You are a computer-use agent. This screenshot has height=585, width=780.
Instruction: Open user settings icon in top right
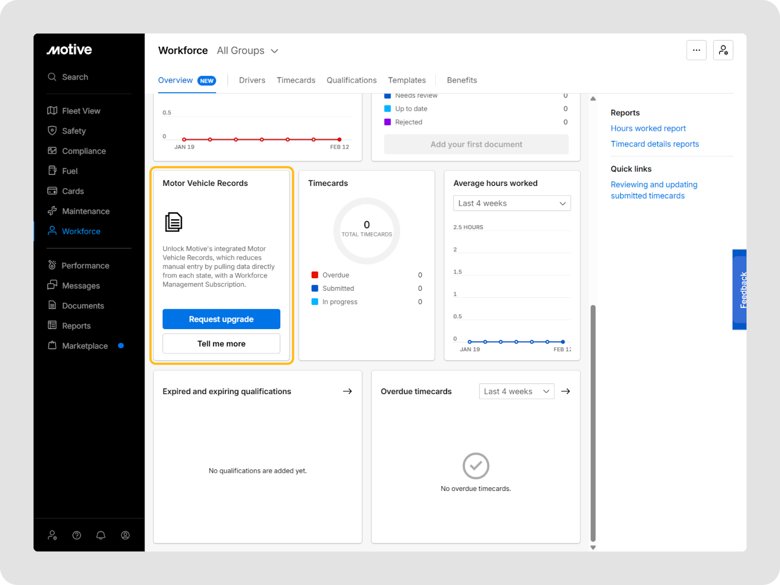point(723,50)
